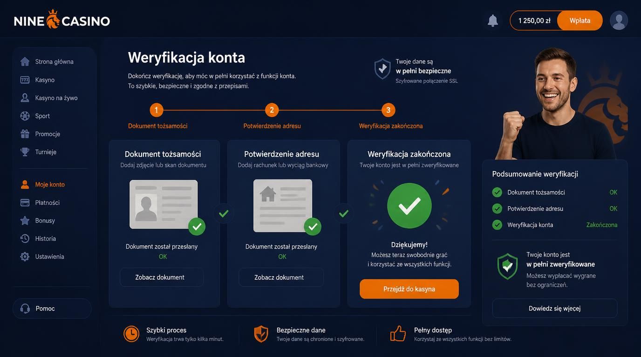Click the gift icon beside Promocje
Image resolution: width=641 pixels, height=357 pixels.
tap(25, 134)
